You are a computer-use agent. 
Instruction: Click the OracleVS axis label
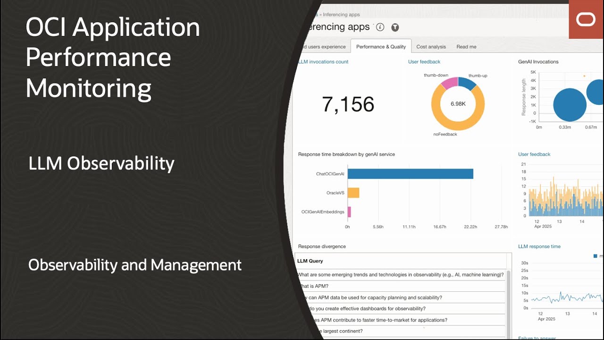pyautogui.click(x=336, y=193)
